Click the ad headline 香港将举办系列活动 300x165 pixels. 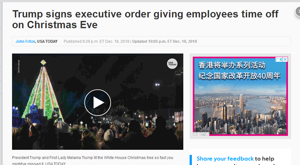[x=232, y=65]
